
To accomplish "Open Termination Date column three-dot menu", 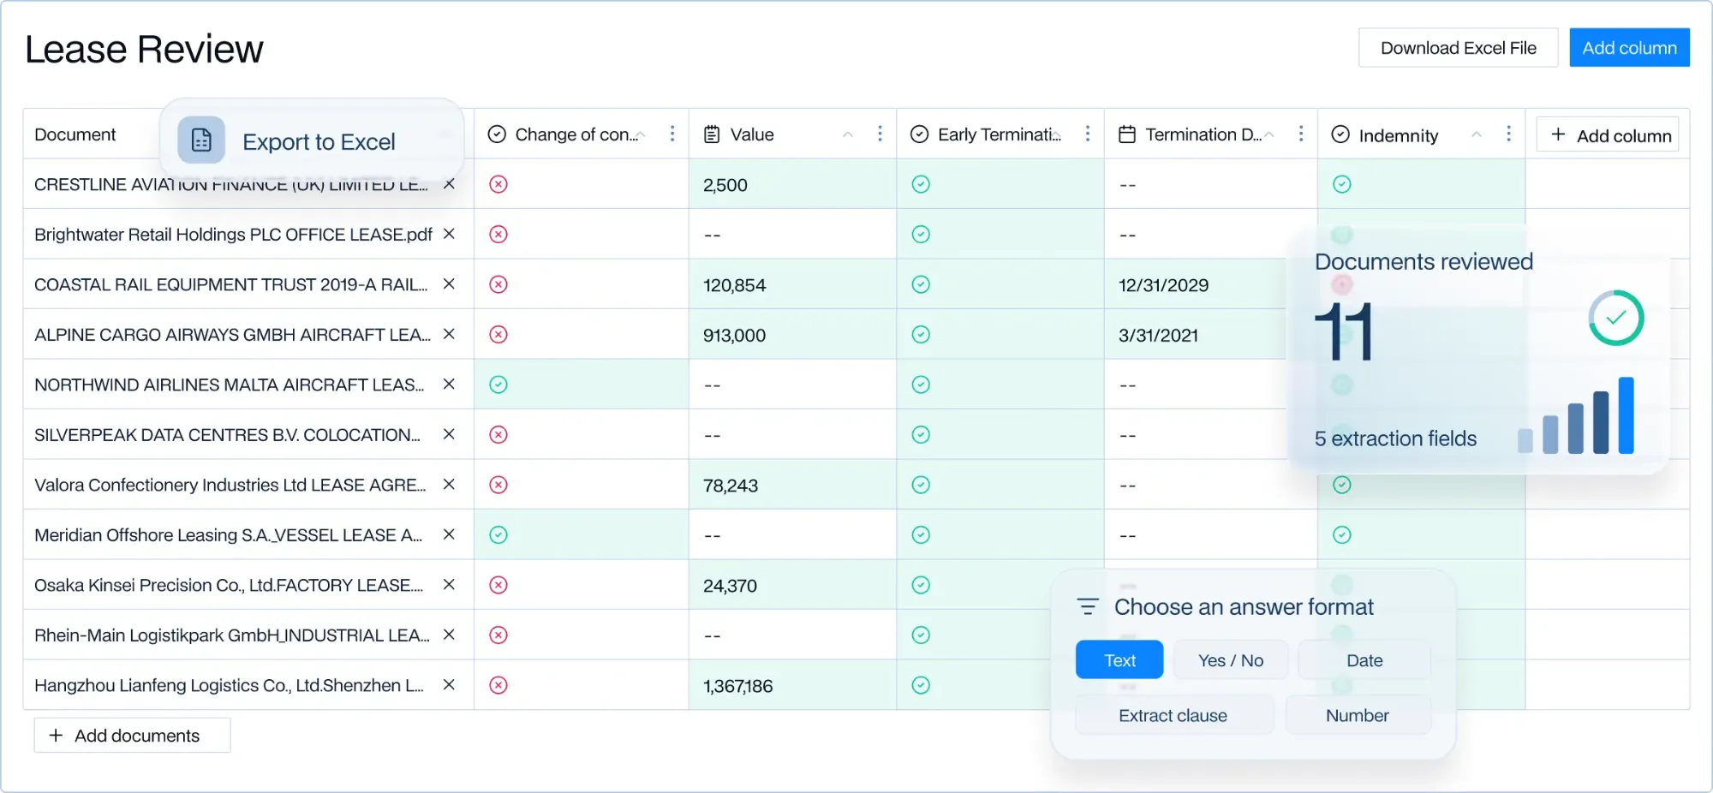I will coord(1301,134).
